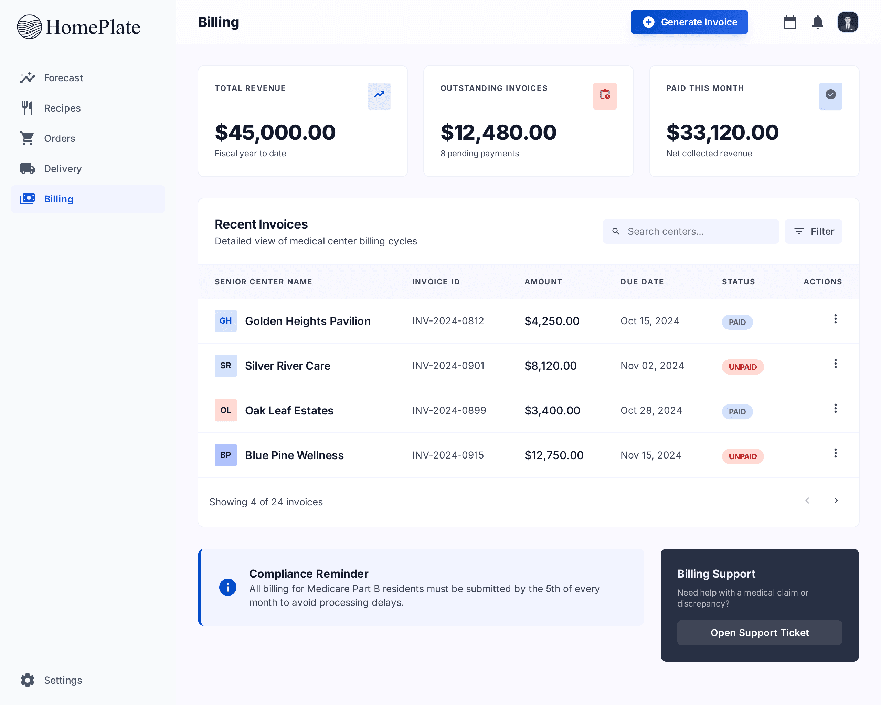Open notifications via the bell icon

[817, 22]
